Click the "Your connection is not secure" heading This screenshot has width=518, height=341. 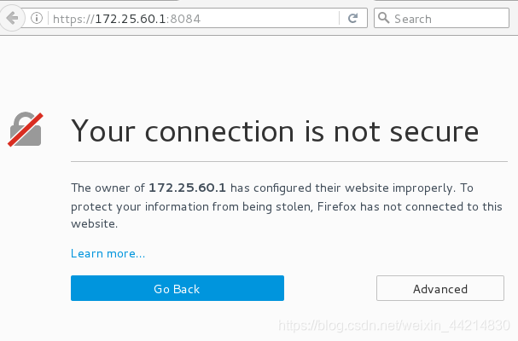[x=275, y=132]
